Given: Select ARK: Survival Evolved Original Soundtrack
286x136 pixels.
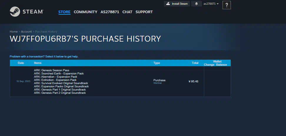Looking at the screenshot, I should pos(61,83).
